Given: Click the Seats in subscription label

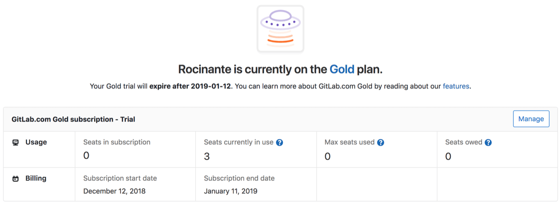Looking at the screenshot, I should [x=117, y=142].
